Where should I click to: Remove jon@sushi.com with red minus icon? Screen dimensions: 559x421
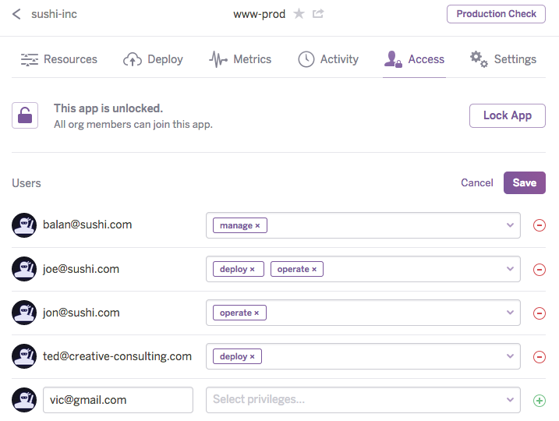539,313
